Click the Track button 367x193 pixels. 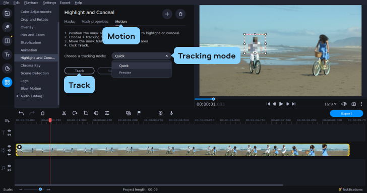(79, 71)
